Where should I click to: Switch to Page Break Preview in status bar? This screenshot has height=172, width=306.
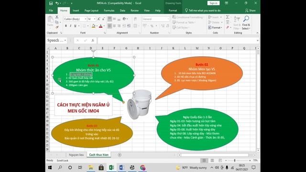click(x=220, y=161)
